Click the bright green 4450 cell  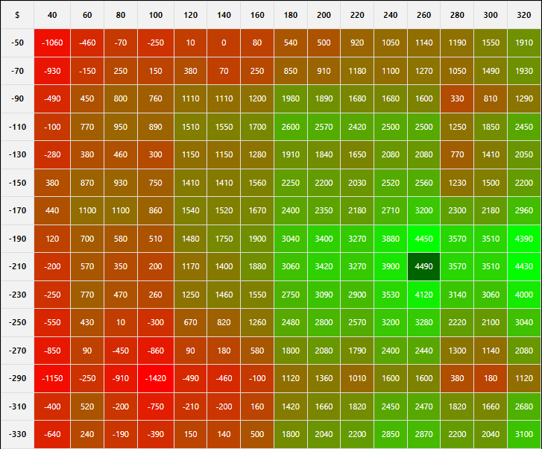click(423, 239)
